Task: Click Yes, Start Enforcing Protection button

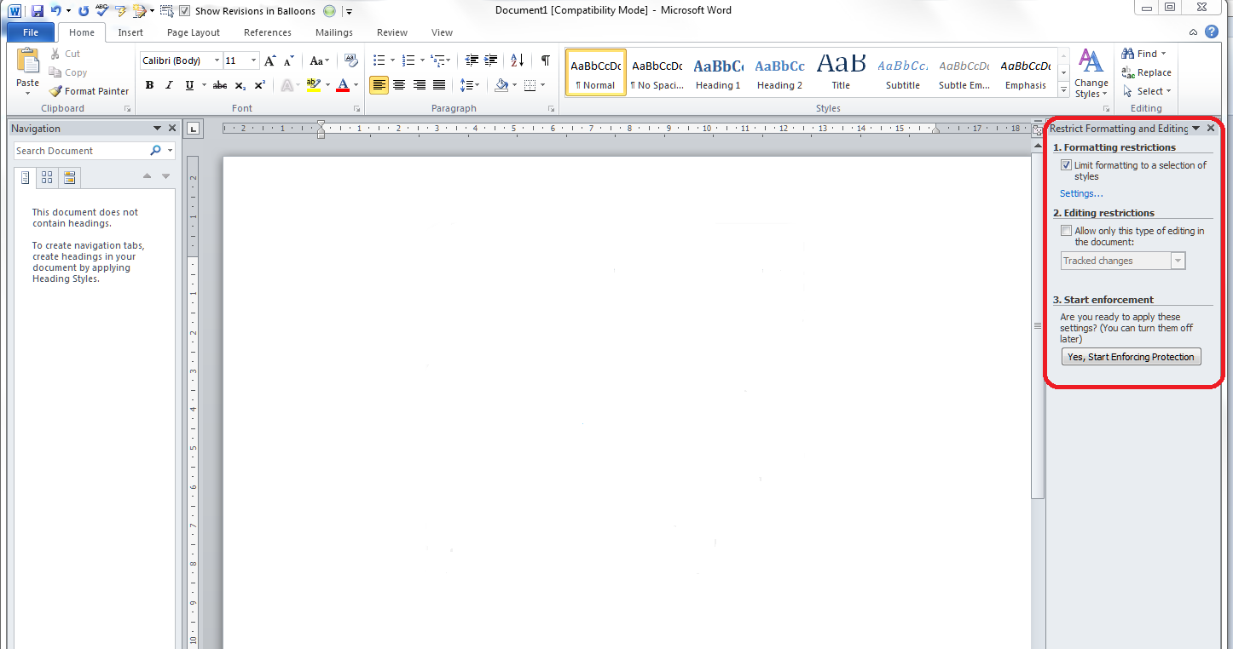Action: [x=1131, y=357]
